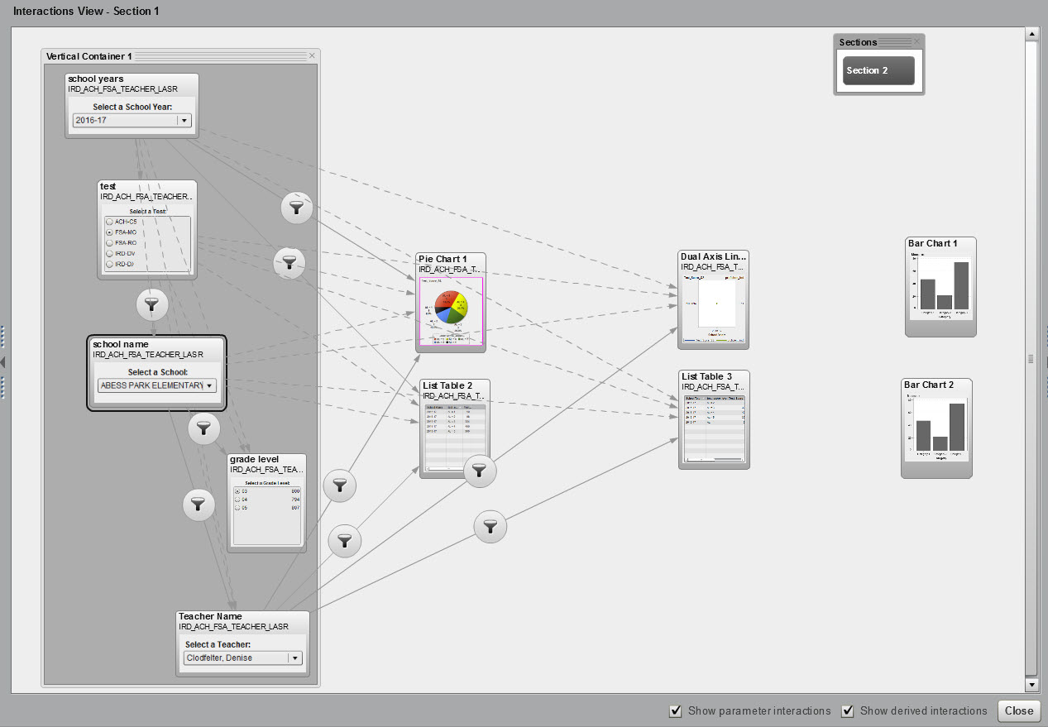
Task: Click the funnel icon between the two top funnels and Pie Chart 1
Action: point(290,263)
